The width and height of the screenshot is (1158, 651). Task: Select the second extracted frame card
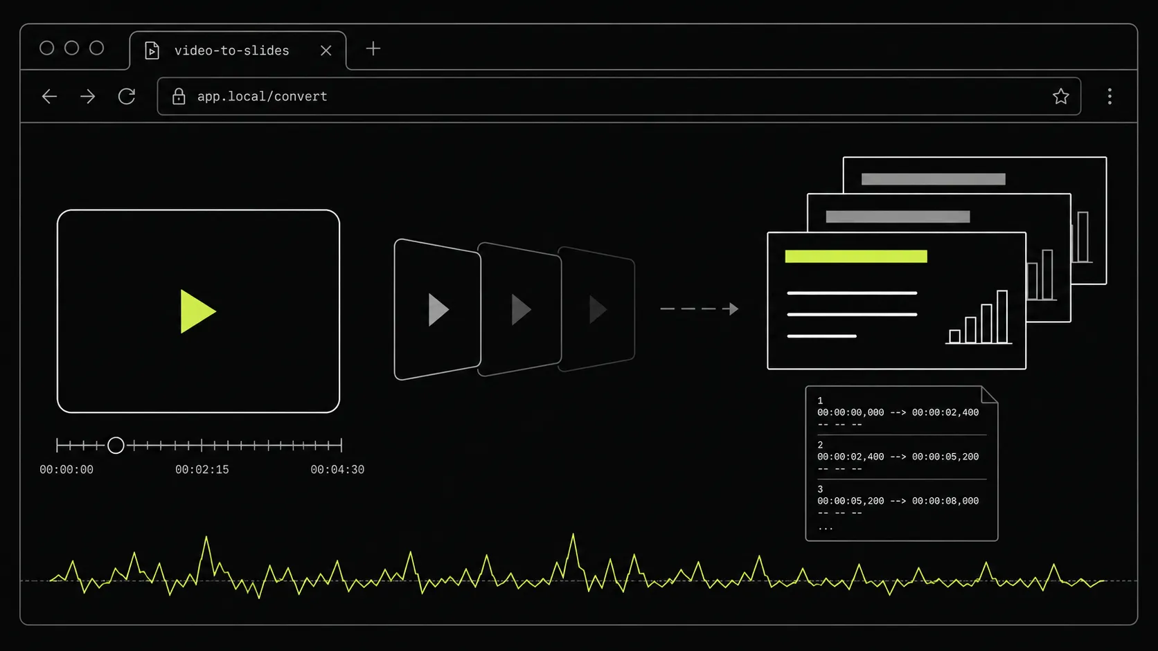click(521, 309)
